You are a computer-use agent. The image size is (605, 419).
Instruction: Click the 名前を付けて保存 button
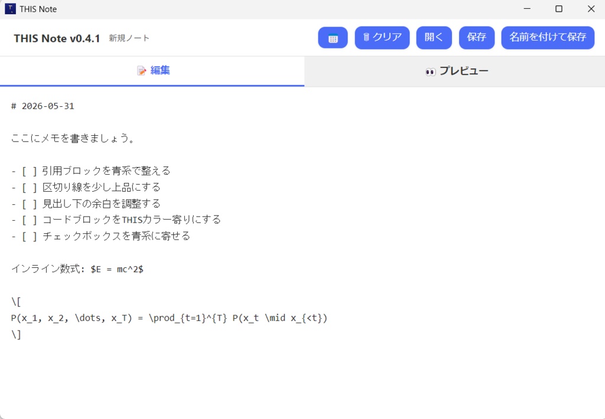[548, 37]
